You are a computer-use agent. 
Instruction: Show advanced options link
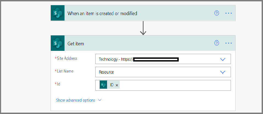[x=75, y=100]
